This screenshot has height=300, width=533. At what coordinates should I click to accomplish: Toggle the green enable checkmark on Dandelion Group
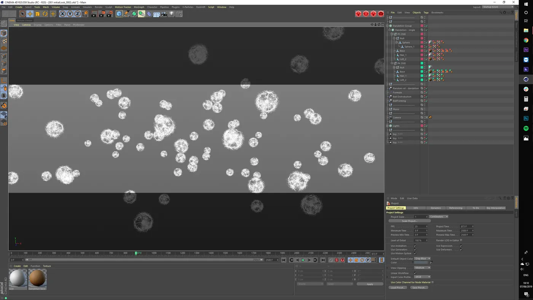426,26
